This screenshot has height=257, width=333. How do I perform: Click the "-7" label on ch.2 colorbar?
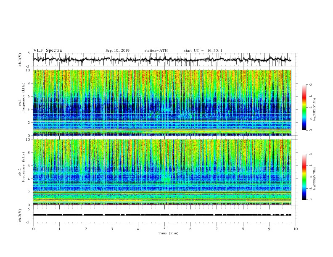point(310,200)
